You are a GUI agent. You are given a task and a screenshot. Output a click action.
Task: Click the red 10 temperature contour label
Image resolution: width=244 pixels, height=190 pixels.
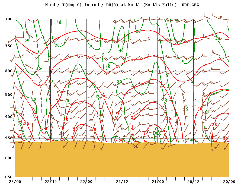click(118, 40)
